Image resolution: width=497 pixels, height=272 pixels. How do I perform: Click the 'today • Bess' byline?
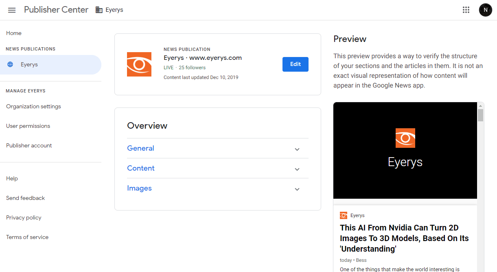(353, 260)
